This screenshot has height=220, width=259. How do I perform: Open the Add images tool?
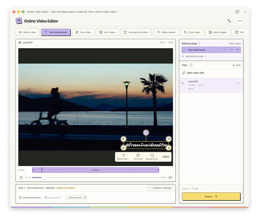[218, 32]
